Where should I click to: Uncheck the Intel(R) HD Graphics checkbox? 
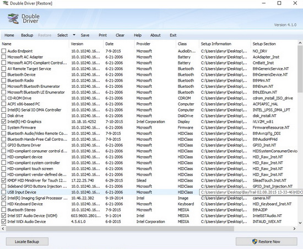click(x=4, y=121)
